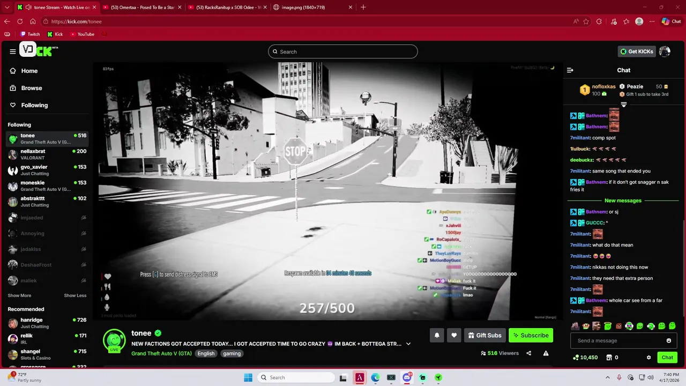Collapse following list with Show Less
The image size is (686, 386).
pyautogui.click(x=75, y=295)
